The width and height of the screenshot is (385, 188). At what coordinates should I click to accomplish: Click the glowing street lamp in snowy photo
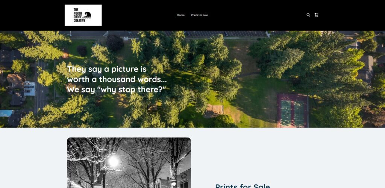pyautogui.click(x=114, y=161)
